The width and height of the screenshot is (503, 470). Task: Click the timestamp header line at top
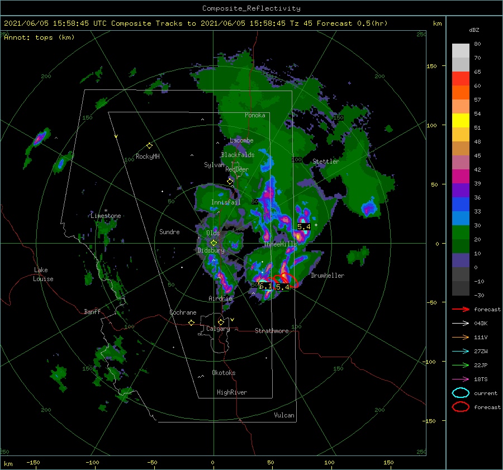click(x=196, y=23)
